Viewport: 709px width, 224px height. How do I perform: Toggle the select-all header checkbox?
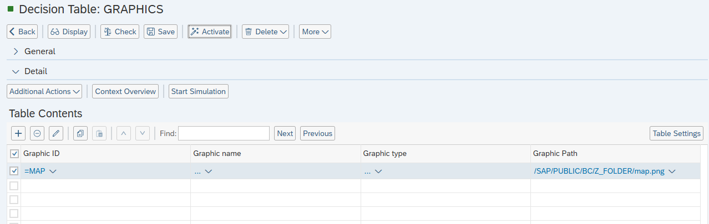tap(14, 154)
